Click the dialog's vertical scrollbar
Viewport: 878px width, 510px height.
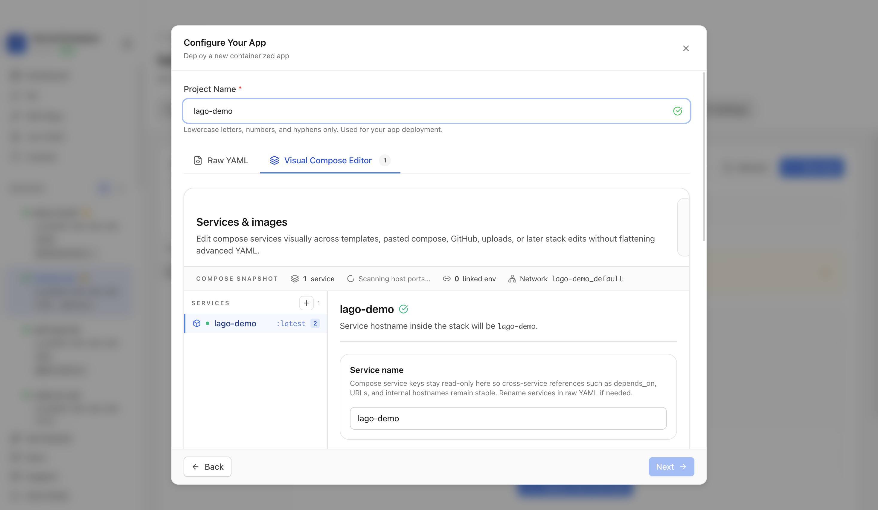(x=703, y=156)
